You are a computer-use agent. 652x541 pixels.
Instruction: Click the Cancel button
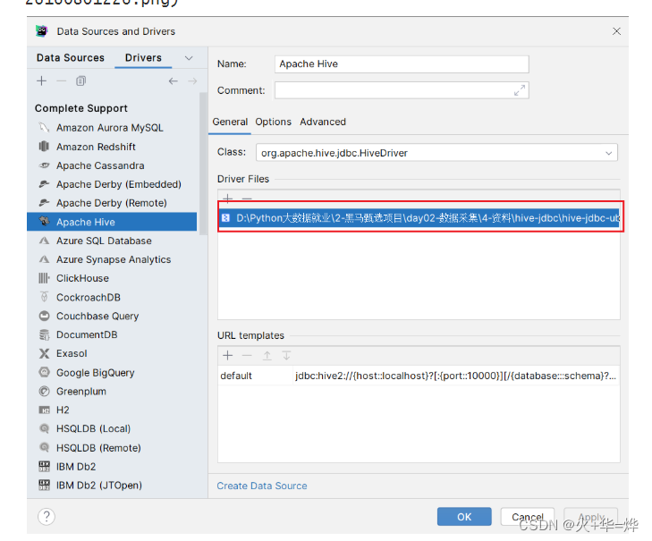528,517
